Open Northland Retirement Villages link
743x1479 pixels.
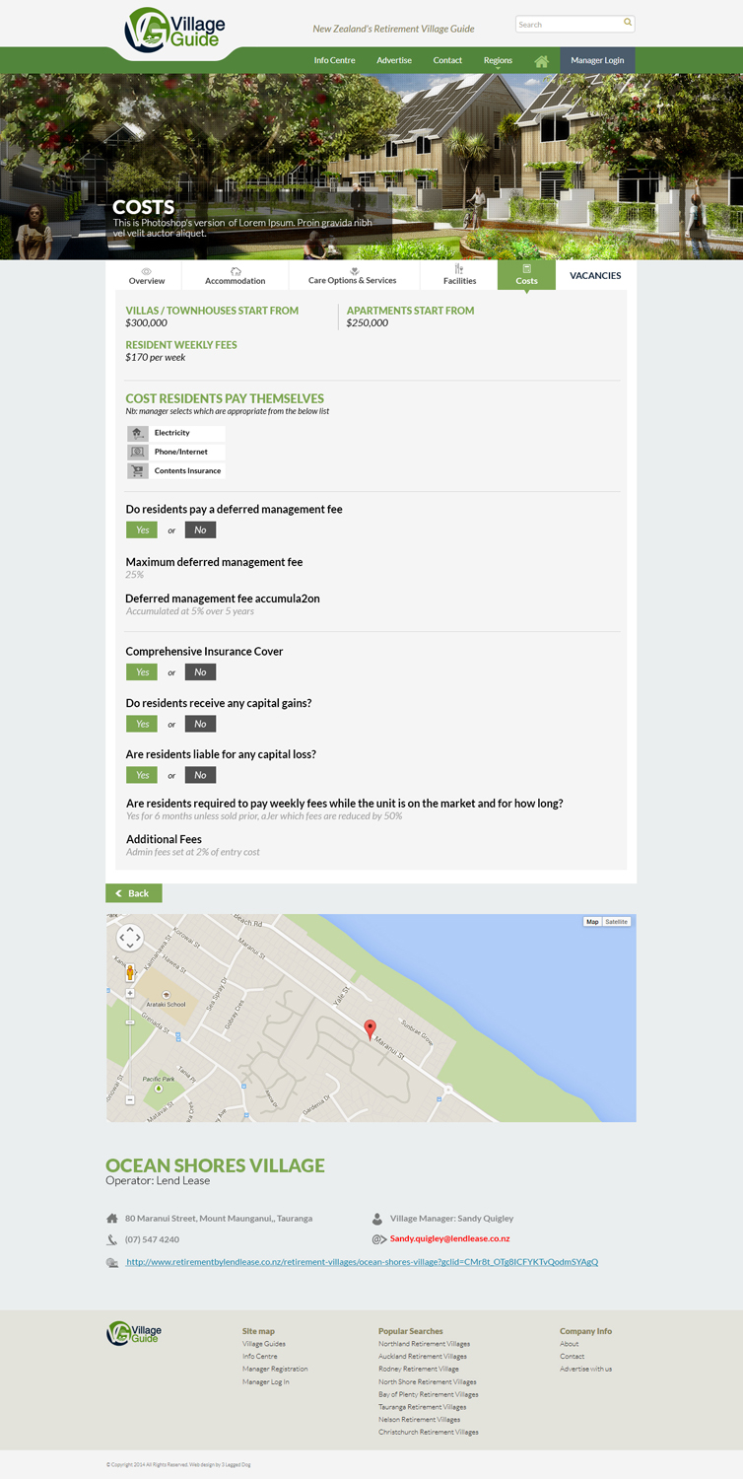424,1344
